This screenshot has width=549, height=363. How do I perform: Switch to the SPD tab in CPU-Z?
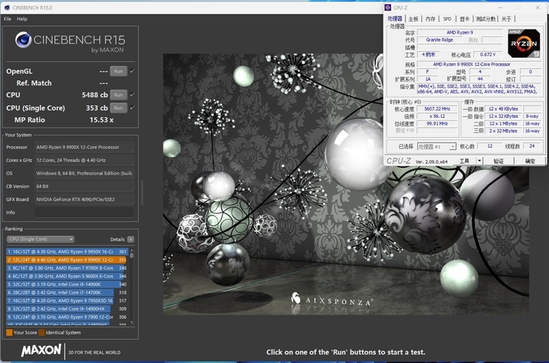447,19
